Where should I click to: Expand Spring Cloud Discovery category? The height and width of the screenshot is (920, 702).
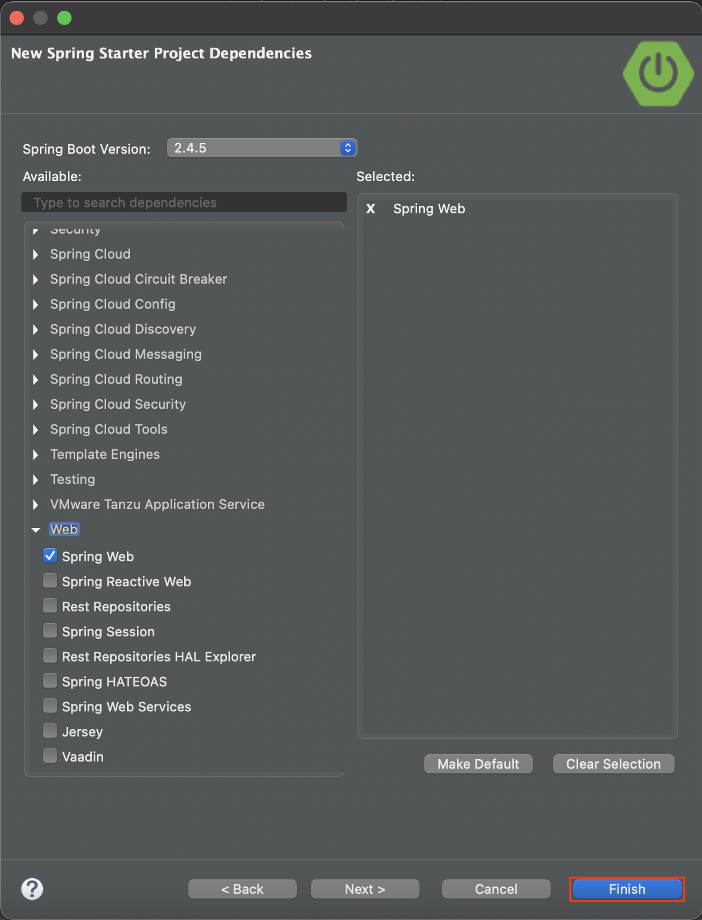36,330
